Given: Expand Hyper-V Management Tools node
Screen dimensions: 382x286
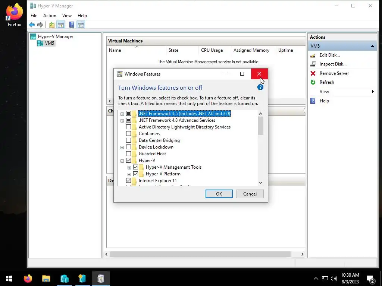Looking at the screenshot, I should point(129,168).
